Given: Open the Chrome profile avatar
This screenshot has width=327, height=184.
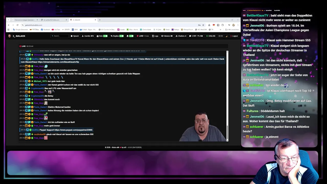Looking at the screenshot, I should [x=233, y=25].
